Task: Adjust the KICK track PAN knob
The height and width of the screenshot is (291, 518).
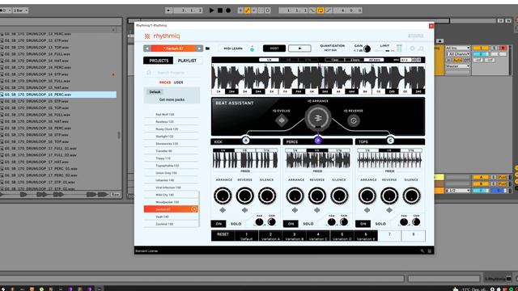Action: [x=259, y=222]
